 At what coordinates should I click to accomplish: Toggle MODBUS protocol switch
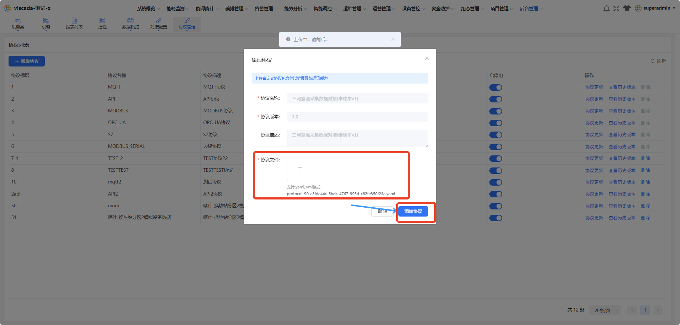pos(495,111)
